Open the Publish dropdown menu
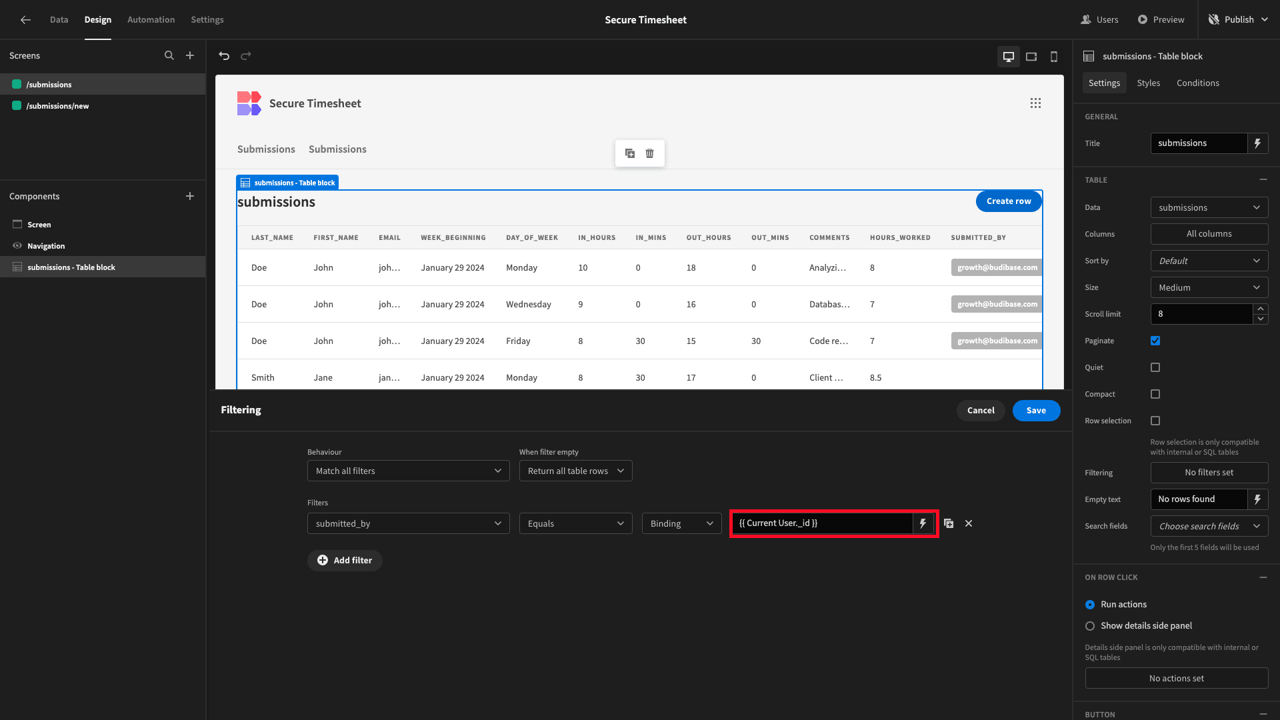This screenshot has height=720, width=1280. 1238,20
